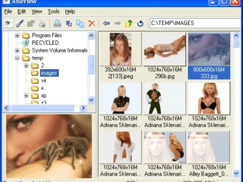The width and height of the screenshot is (243, 182).
Task: Click the 392x600x16M dimensions label
Action: tap(120, 70)
